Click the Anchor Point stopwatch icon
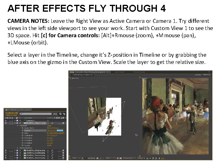Image resolution: width=216 pixels, height=162 pixels. click(22, 128)
